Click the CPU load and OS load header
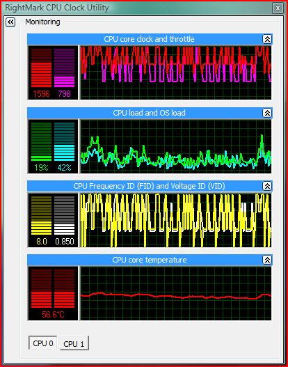 (x=150, y=113)
